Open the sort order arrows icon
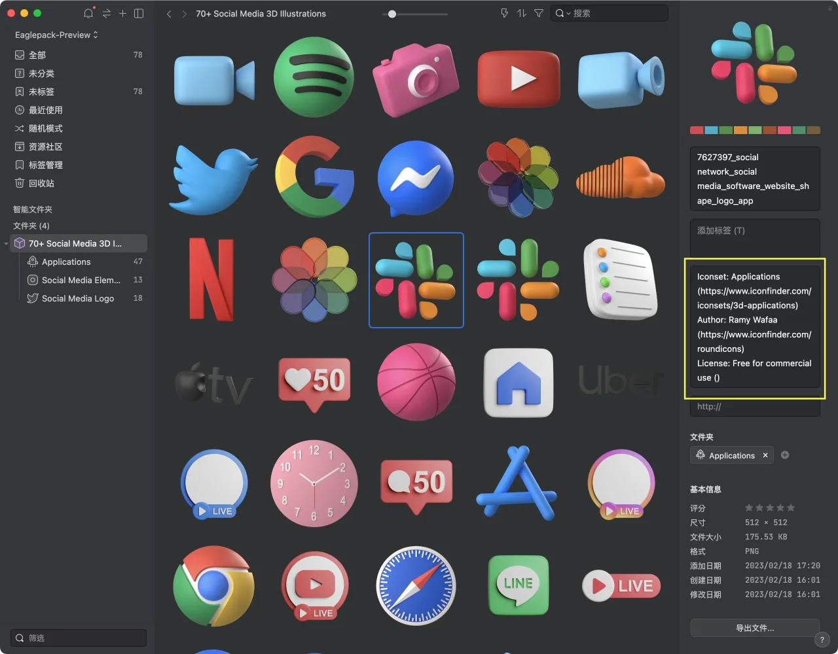 (x=522, y=13)
